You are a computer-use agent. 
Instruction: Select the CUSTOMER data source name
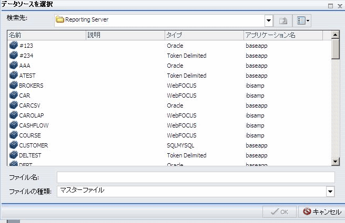pyautogui.click(x=34, y=145)
